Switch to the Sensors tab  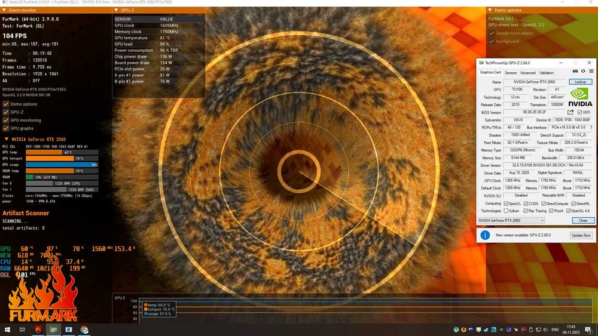510,73
